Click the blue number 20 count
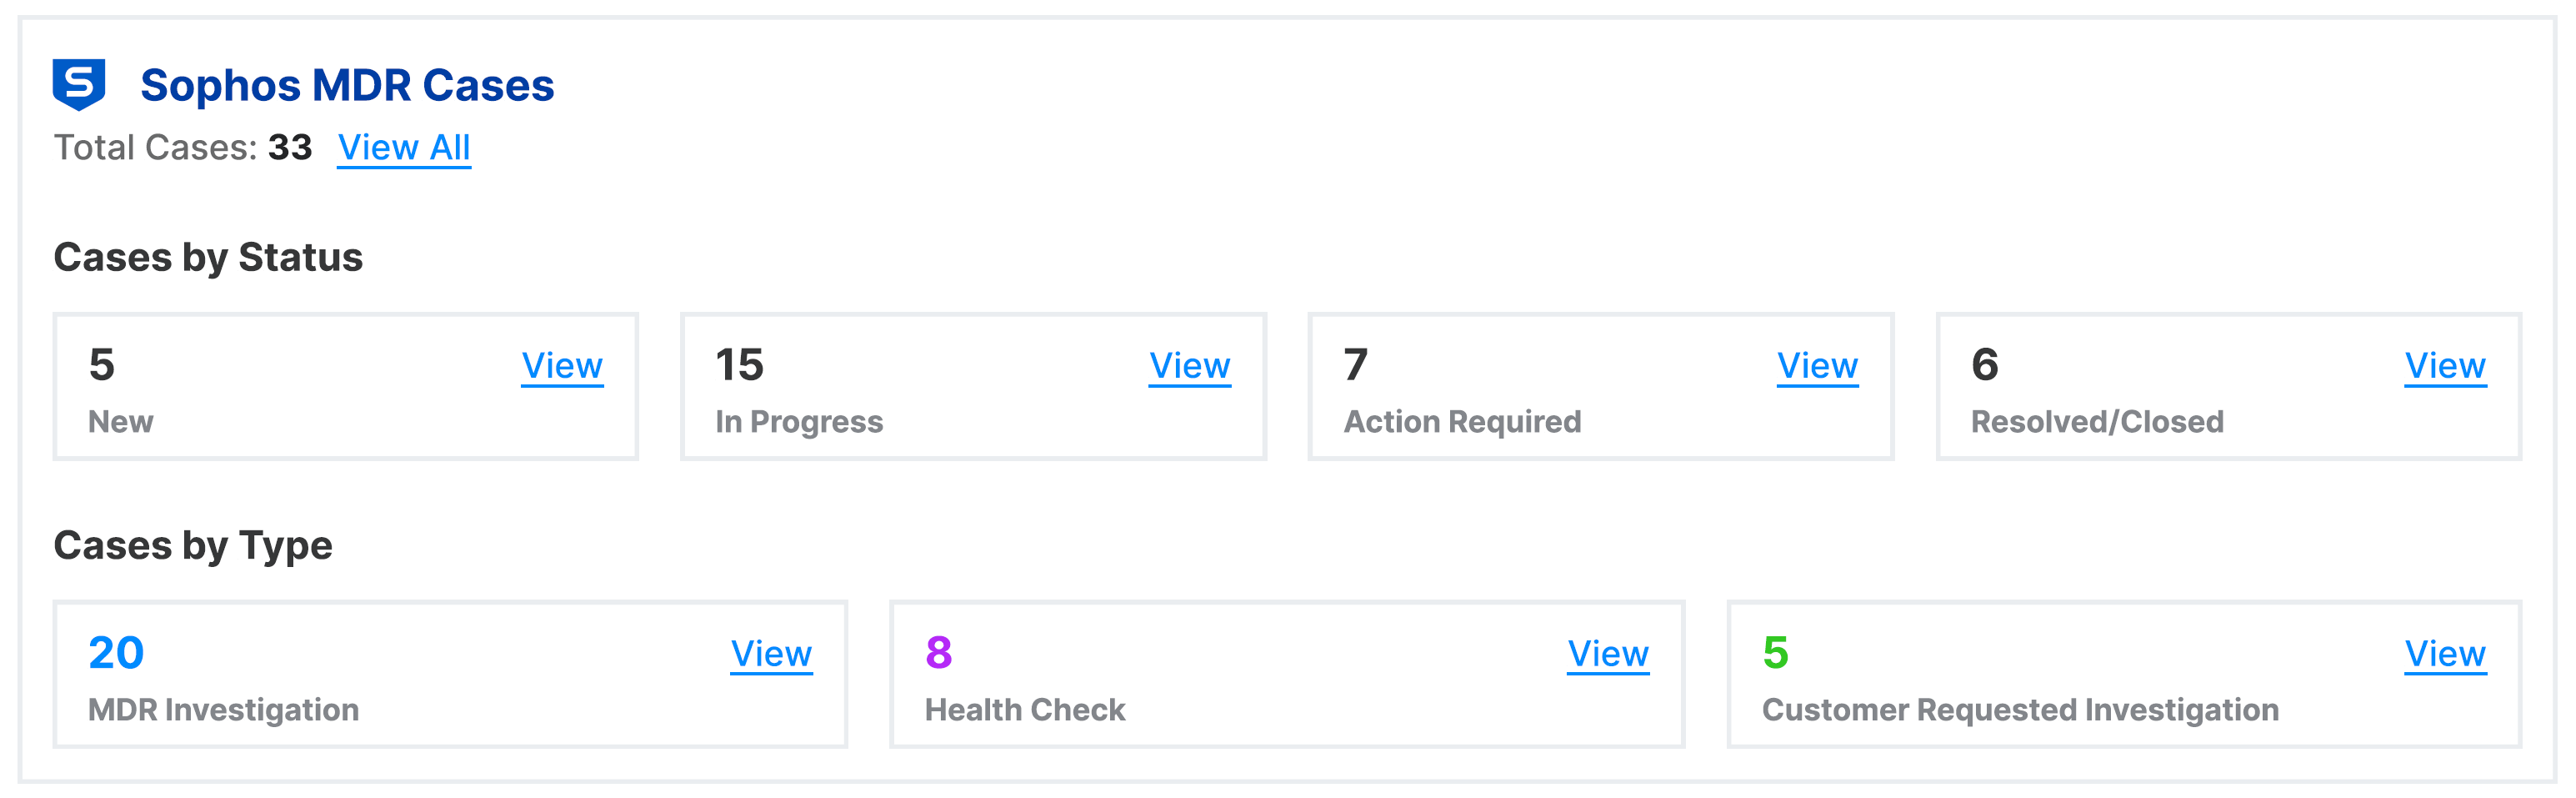2576x798 pixels. pos(116,653)
